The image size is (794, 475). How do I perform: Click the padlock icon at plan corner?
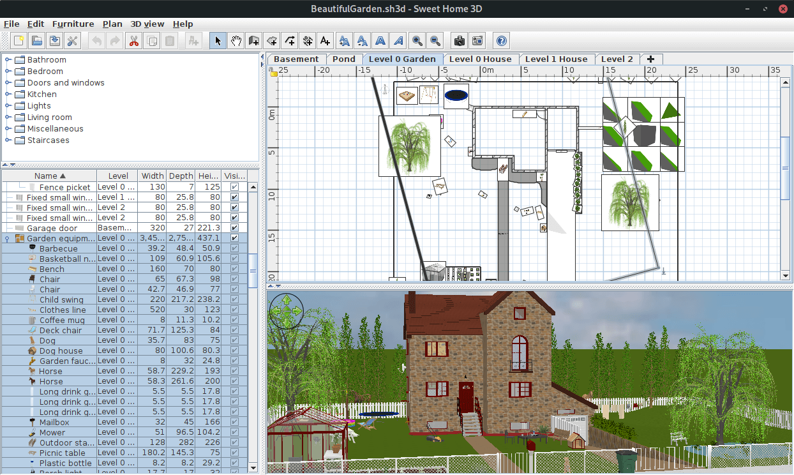click(274, 72)
